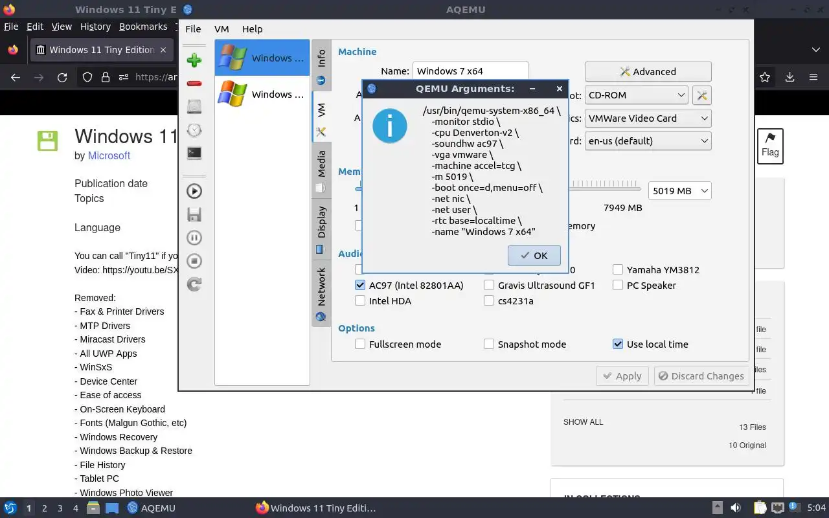
Task: Switch to the Info tab
Action: click(321, 67)
